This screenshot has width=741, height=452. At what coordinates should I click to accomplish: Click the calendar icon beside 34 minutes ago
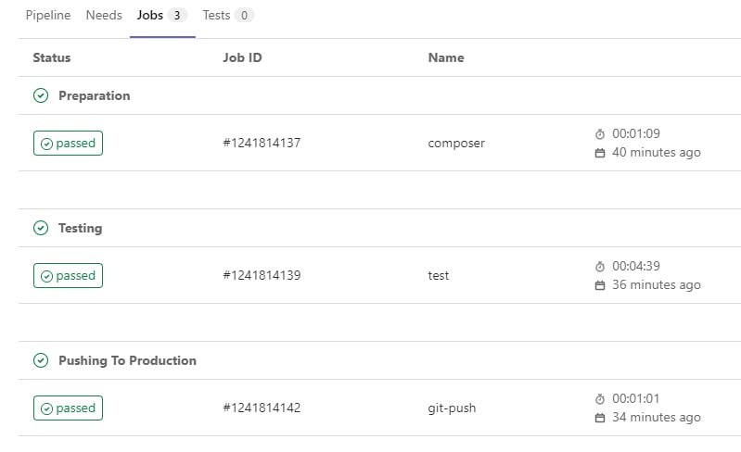600,418
